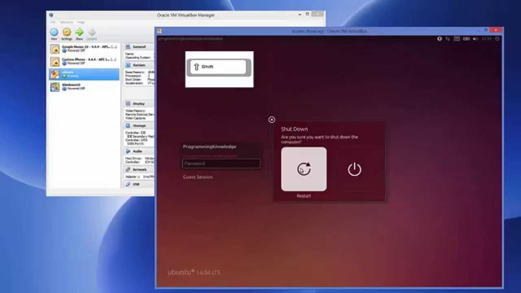Select Guest Session on Ubuntu login

tap(198, 177)
